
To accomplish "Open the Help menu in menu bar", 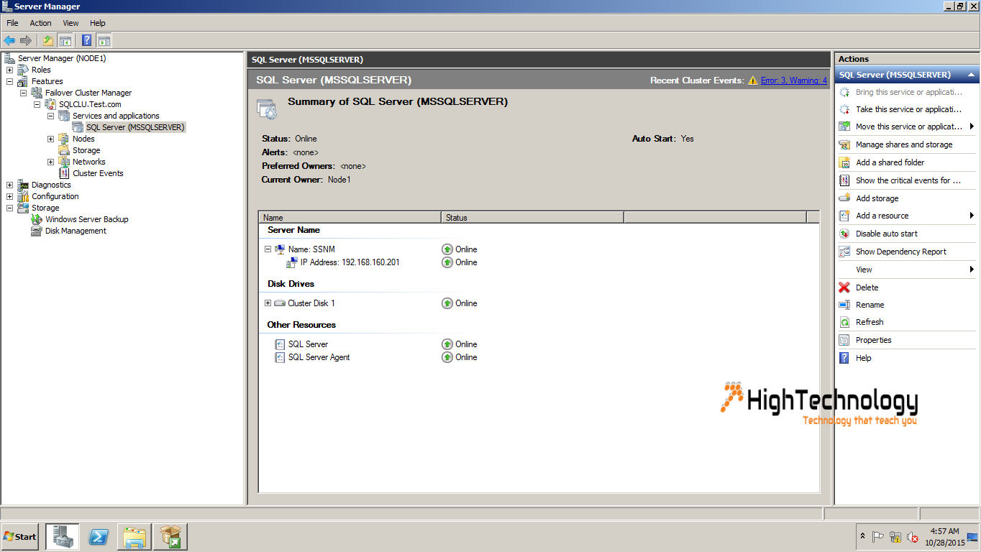I will [x=98, y=23].
